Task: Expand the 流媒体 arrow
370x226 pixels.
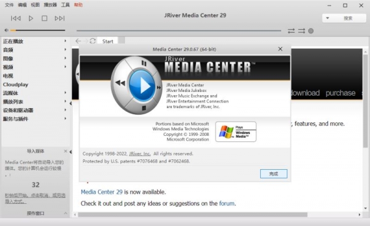Action: pos(65,93)
